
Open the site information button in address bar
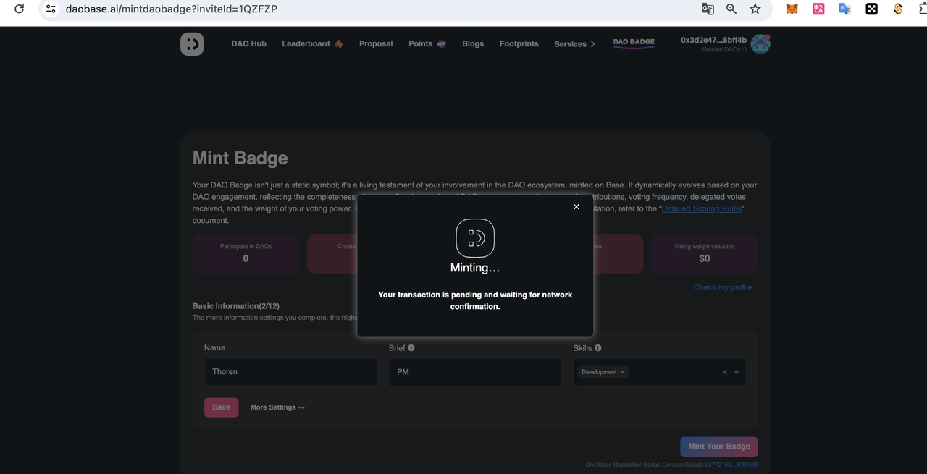(x=51, y=9)
